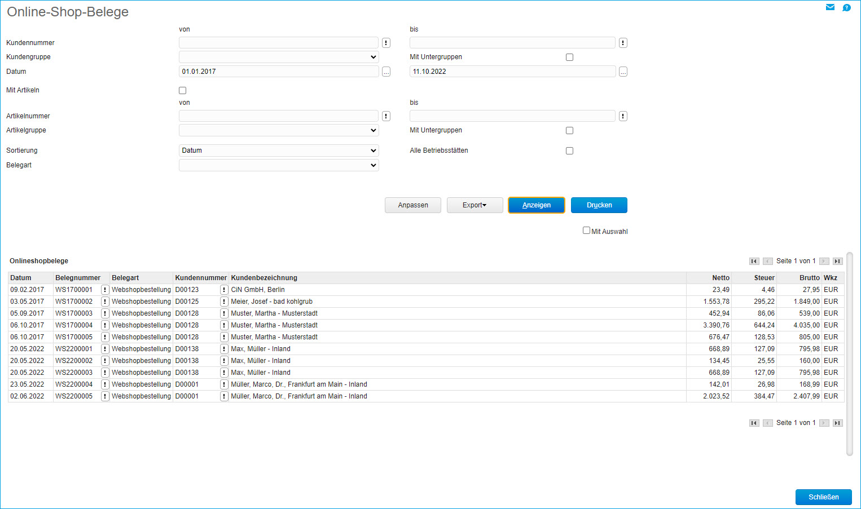Open date picker for Datum bis
This screenshot has height=509, width=861.
(623, 72)
